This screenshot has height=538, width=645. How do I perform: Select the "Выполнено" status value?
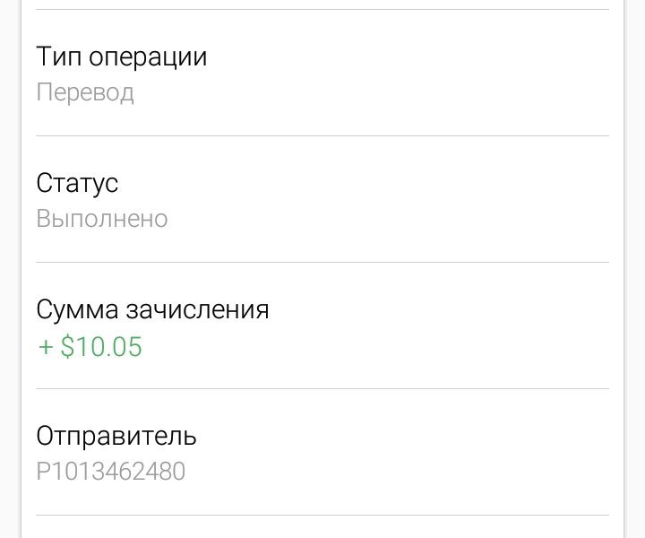[x=102, y=219]
